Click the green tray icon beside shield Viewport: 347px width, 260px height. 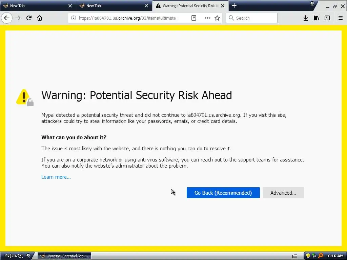tap(314, 256)
